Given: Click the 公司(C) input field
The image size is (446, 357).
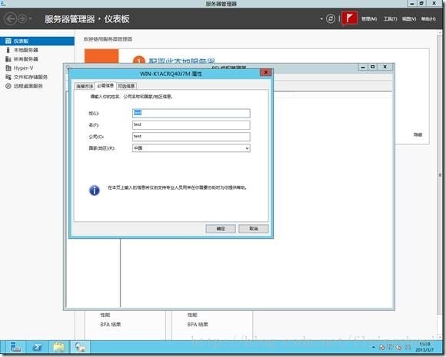Looking at the screenshot, I should 191,137.
